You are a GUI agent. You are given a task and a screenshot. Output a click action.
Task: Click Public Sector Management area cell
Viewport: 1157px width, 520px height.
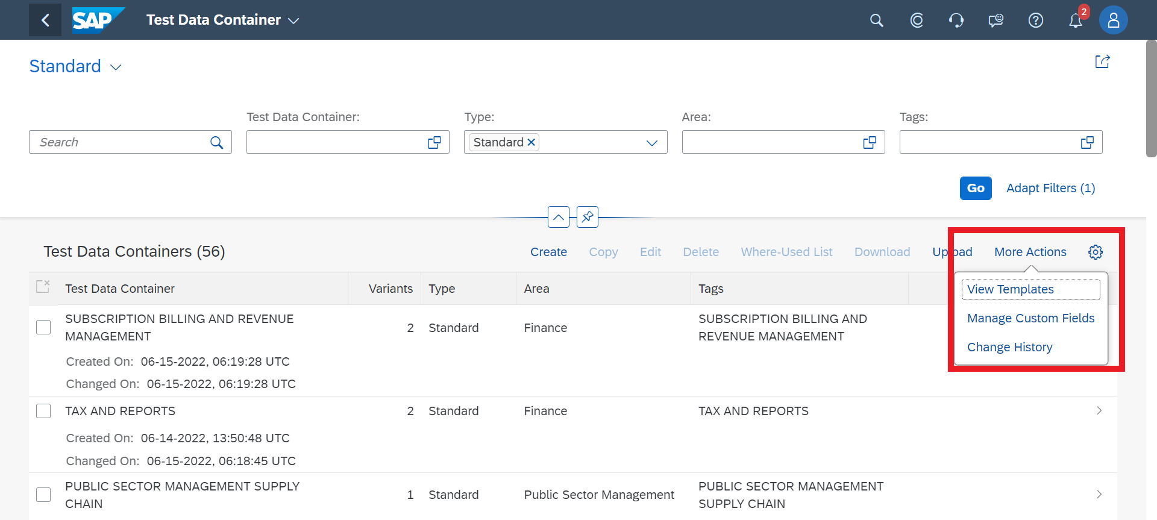coord(599,495)
